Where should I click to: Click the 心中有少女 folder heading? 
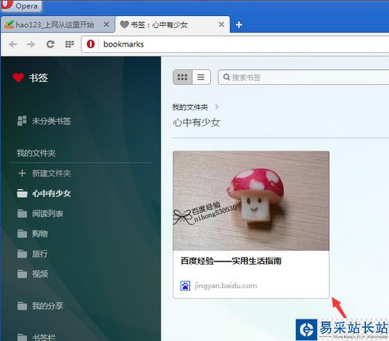(196, 122)
